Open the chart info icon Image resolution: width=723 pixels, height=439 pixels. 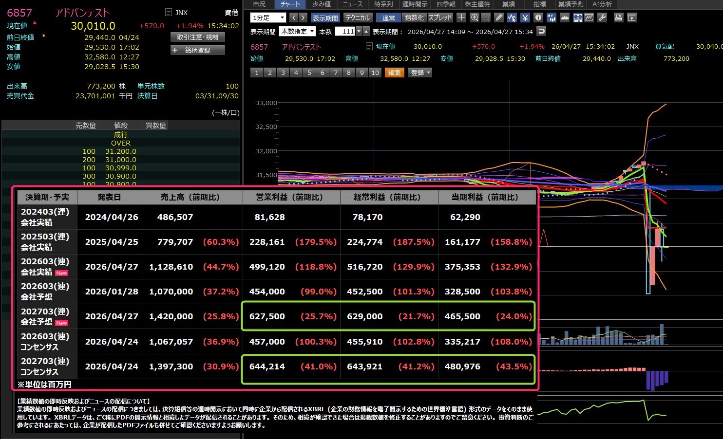(x=538, y=18)
